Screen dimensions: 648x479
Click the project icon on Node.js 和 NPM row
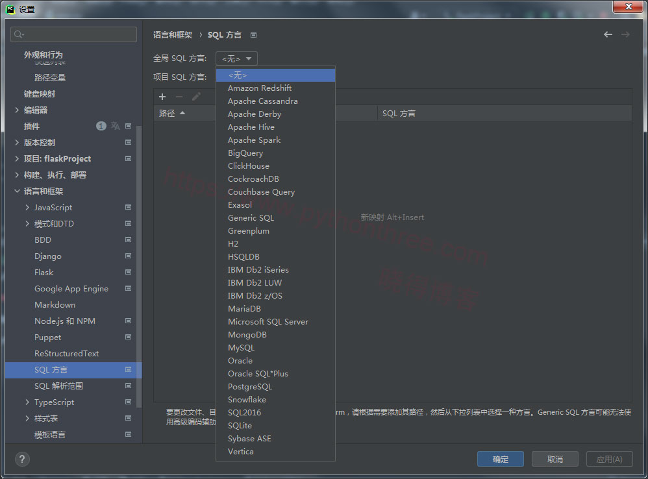point(128,321)
